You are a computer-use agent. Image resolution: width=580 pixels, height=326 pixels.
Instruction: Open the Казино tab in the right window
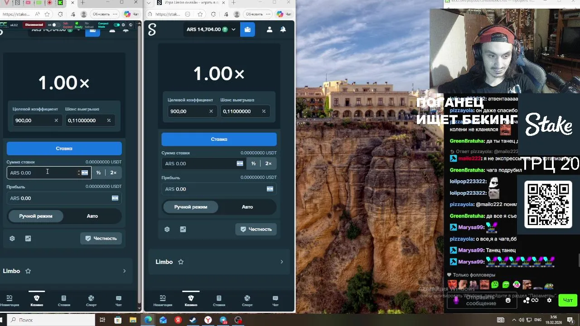[191, 301]
